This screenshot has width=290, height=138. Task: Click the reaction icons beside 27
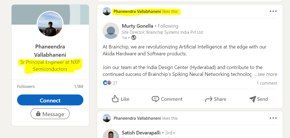pos(107,83)
